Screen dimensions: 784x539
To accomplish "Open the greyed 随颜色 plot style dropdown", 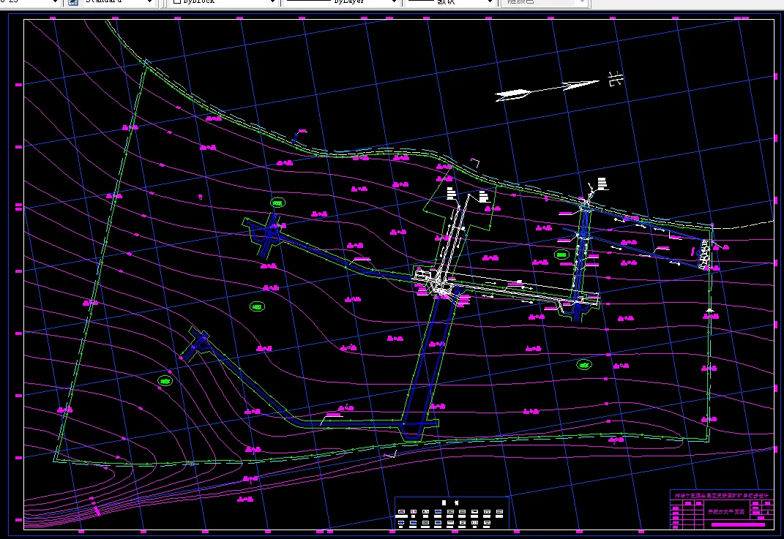I will pos(543,2).
